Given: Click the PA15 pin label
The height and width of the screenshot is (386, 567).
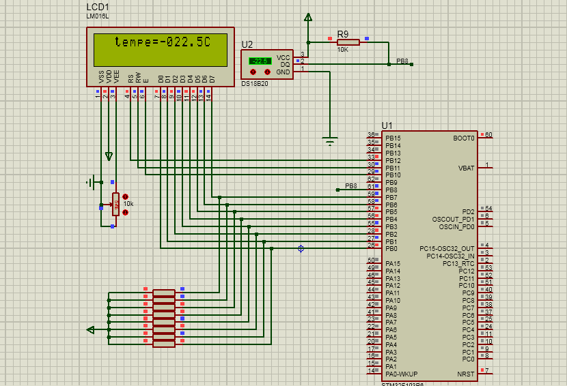Looking at the screenshot, I should click(393, 264).
